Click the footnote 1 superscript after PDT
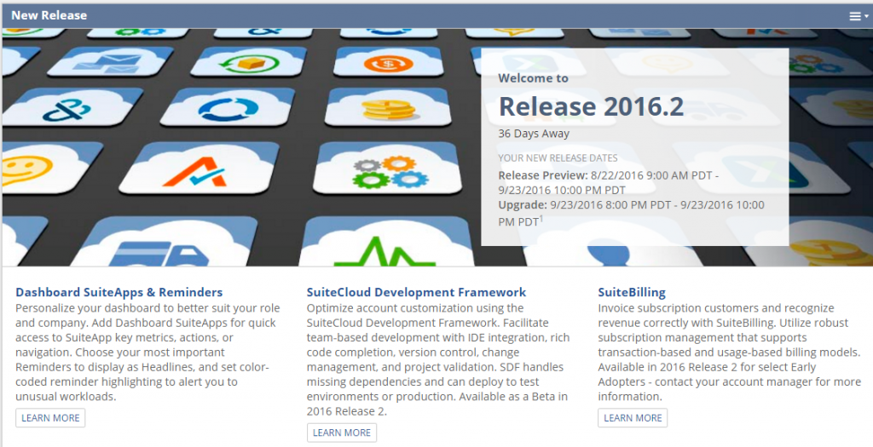 541,219
